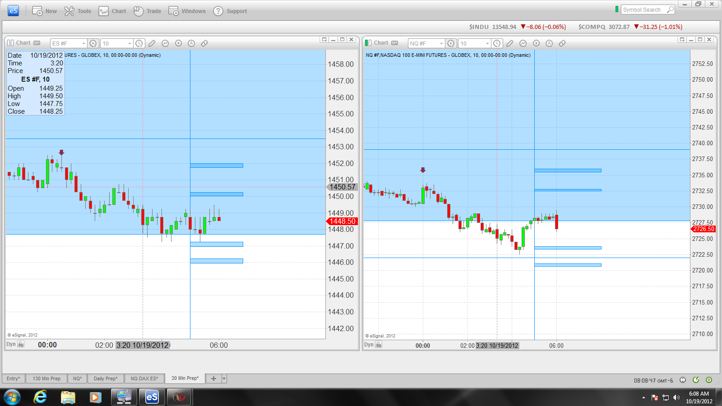Expand the ES chart interval dropdown

(130, 43)
